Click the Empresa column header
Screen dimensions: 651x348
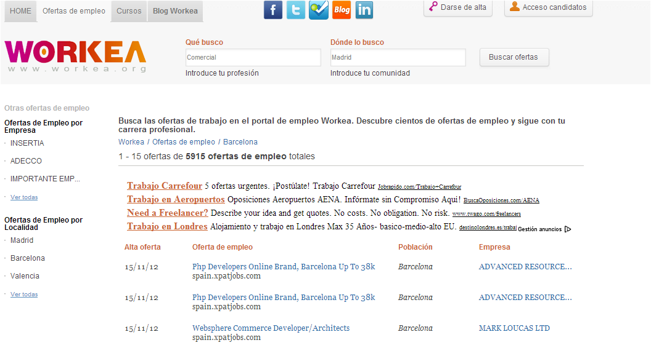click(x=494, y=247)
